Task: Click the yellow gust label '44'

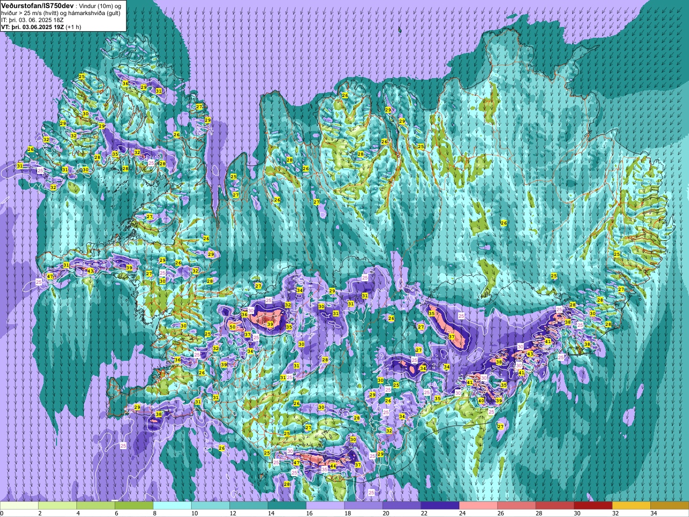Action: pos(333,466)
